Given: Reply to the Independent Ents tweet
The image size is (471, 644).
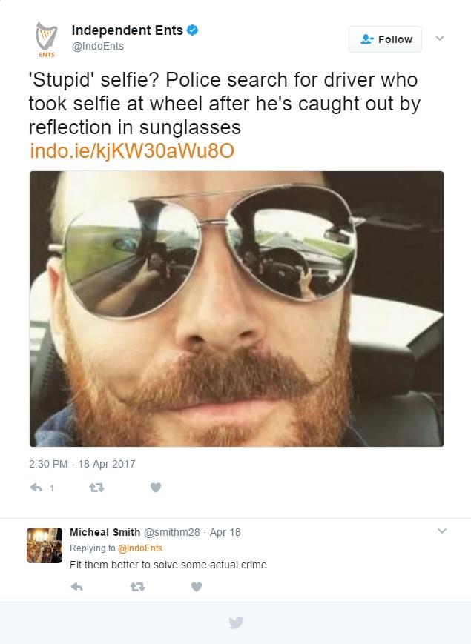Looking at the screenshot, I should (x=36, y=488).
